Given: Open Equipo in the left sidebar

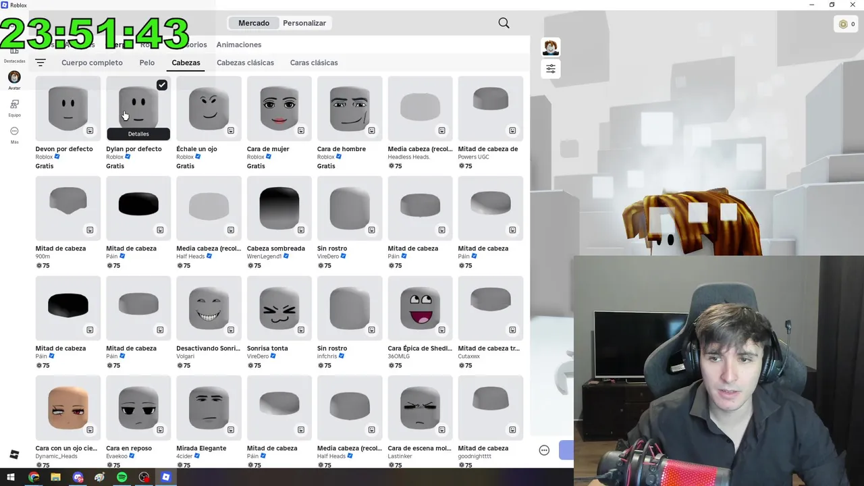Looking at the screenshot, I should [x=14, y=108].
